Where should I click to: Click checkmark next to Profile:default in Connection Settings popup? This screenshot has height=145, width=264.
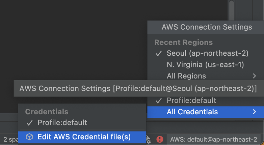pyautogui.click(x=159, y=100)
